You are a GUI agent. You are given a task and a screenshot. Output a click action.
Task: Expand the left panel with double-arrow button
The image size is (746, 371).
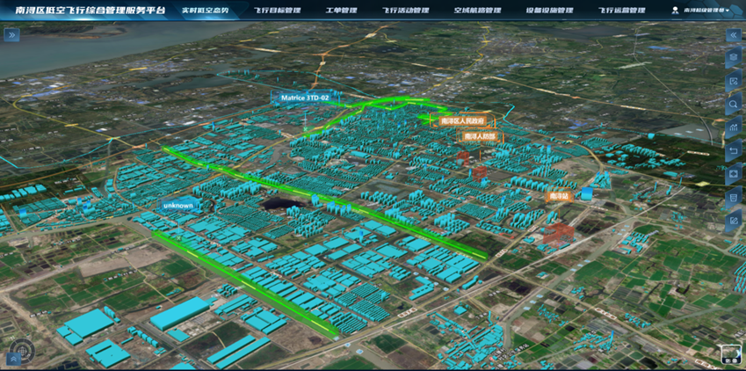(11, 35)
